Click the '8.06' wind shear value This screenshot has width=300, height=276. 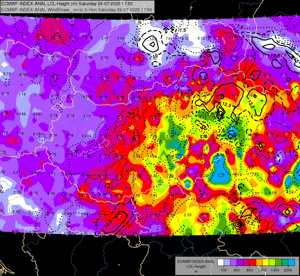222,214
